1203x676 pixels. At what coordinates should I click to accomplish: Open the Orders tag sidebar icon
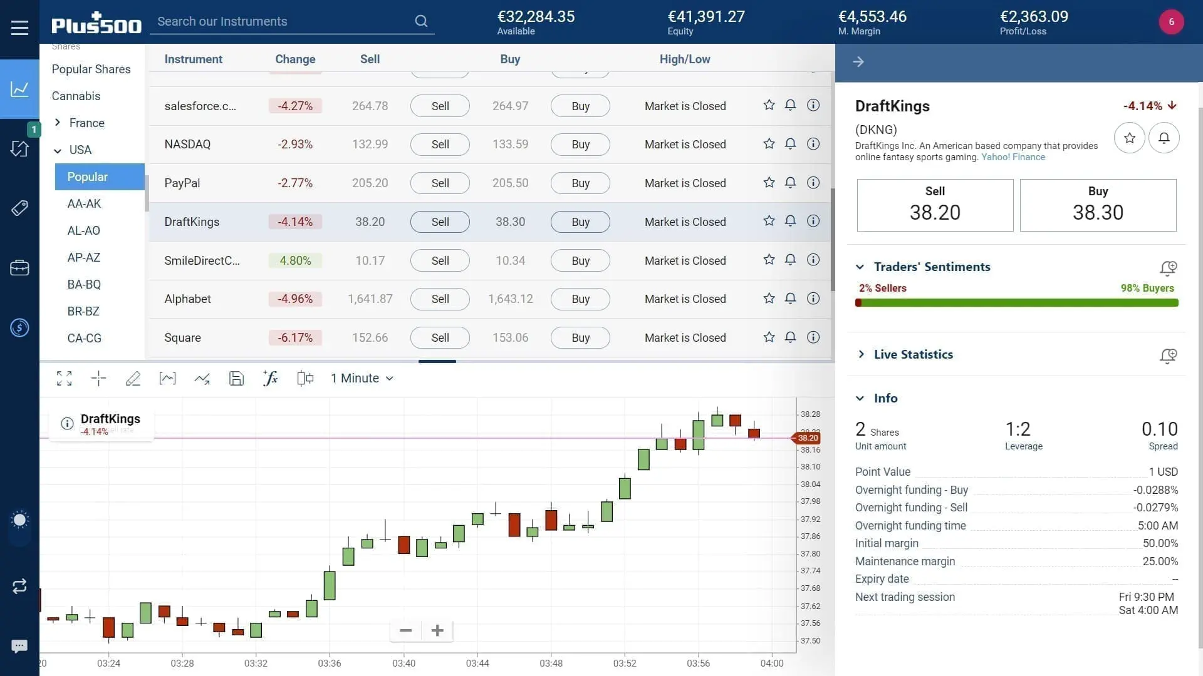(19, 208)
